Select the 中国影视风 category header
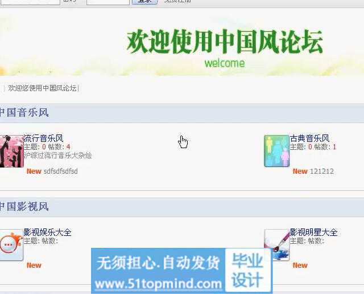364x294 pixels. pyautogui.click(x=24, y=206)
